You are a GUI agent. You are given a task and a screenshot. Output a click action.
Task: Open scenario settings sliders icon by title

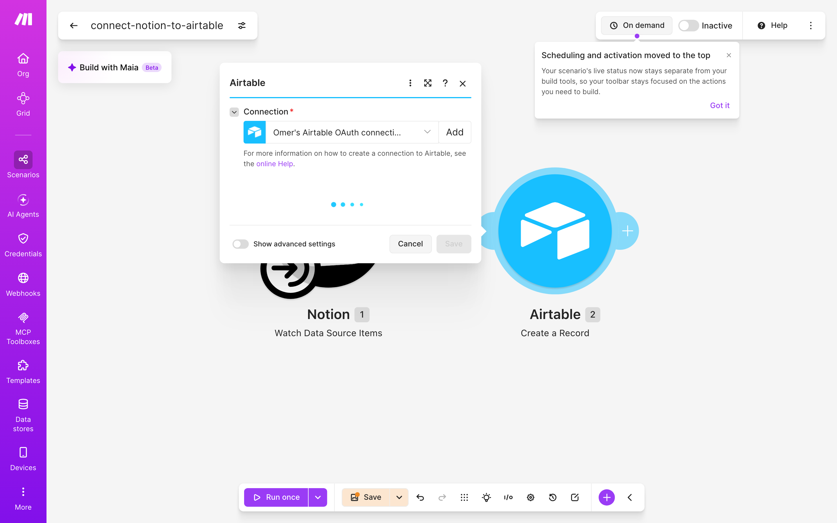(242, 26)
